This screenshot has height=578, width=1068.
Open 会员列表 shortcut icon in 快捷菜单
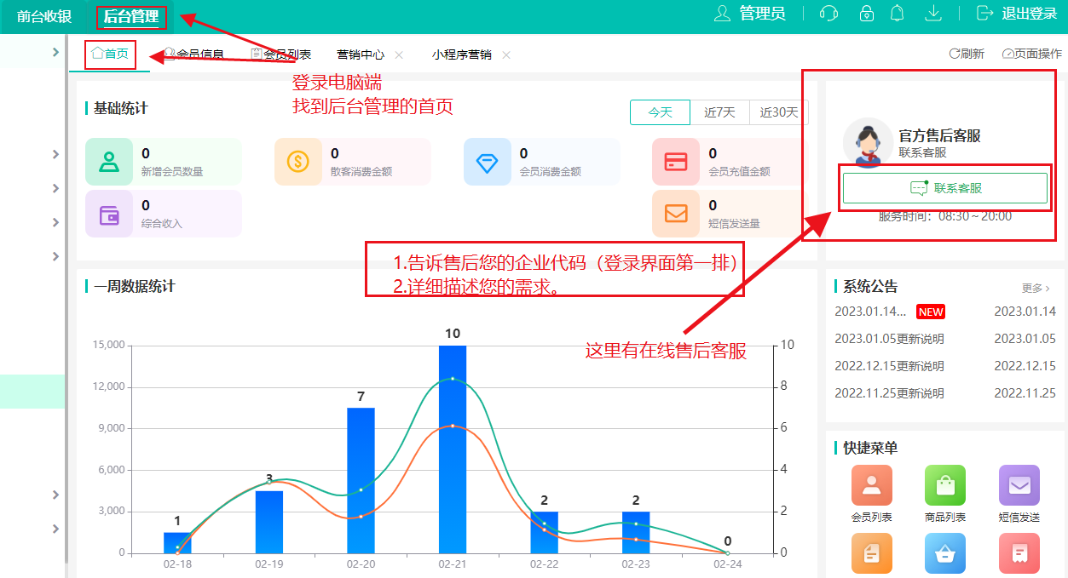pos(871,485)
